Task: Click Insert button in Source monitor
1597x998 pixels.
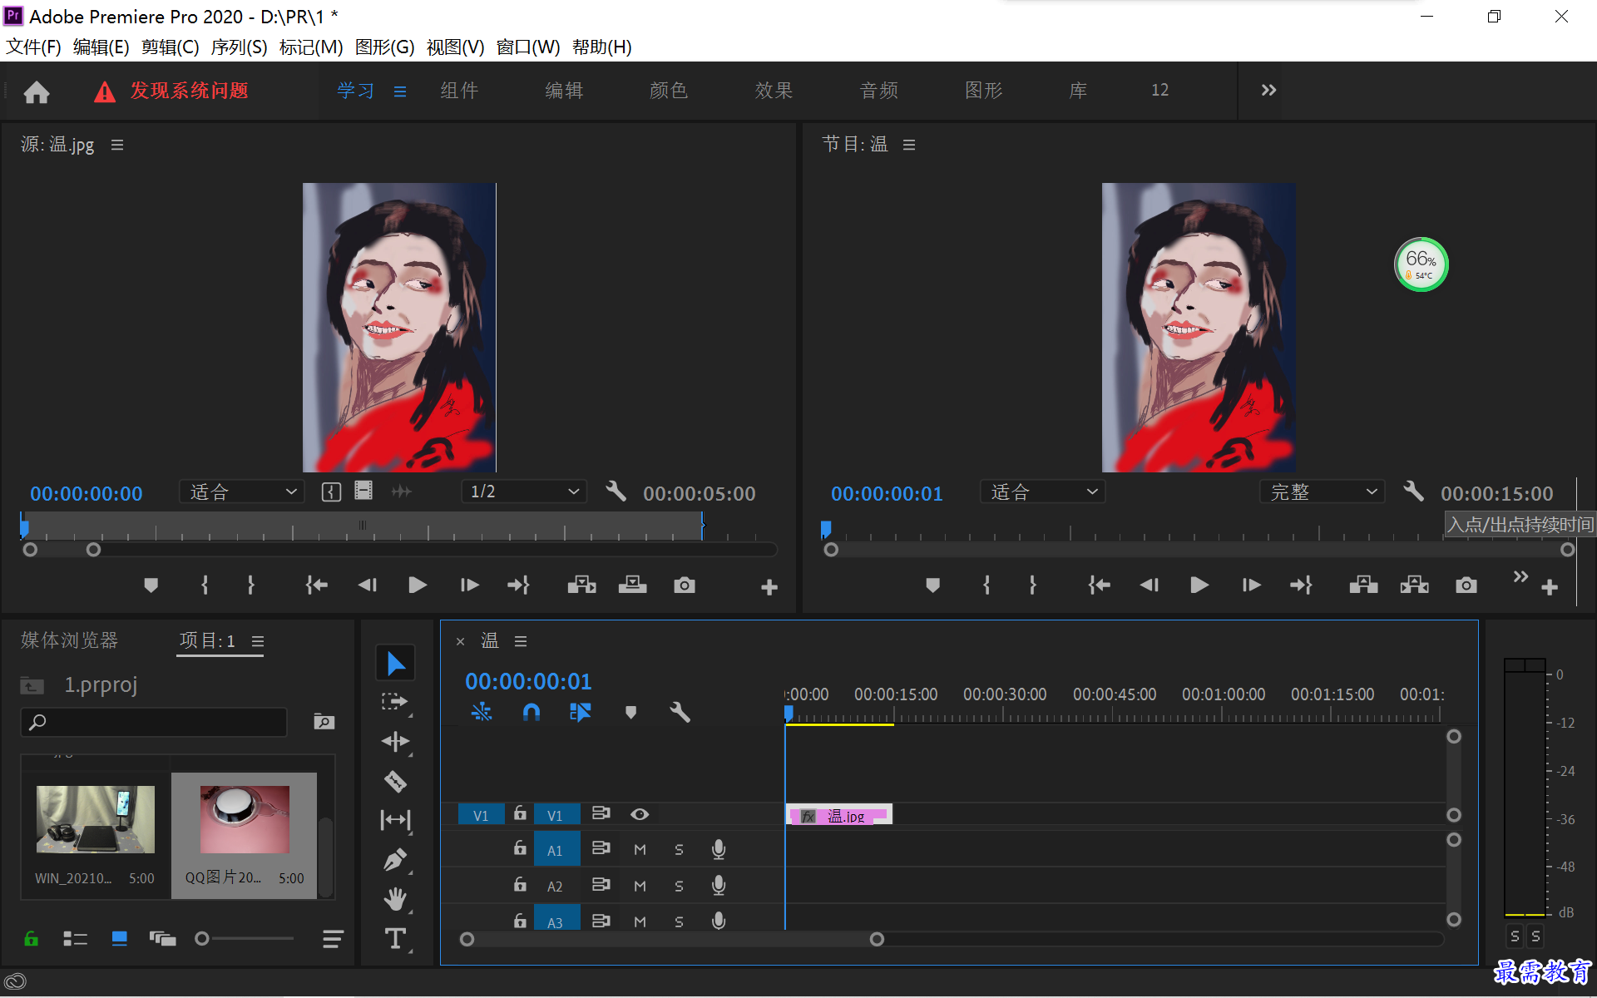Action: pos(581,585)
